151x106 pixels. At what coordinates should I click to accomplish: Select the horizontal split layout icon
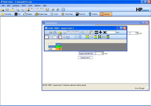coord(51,37)
